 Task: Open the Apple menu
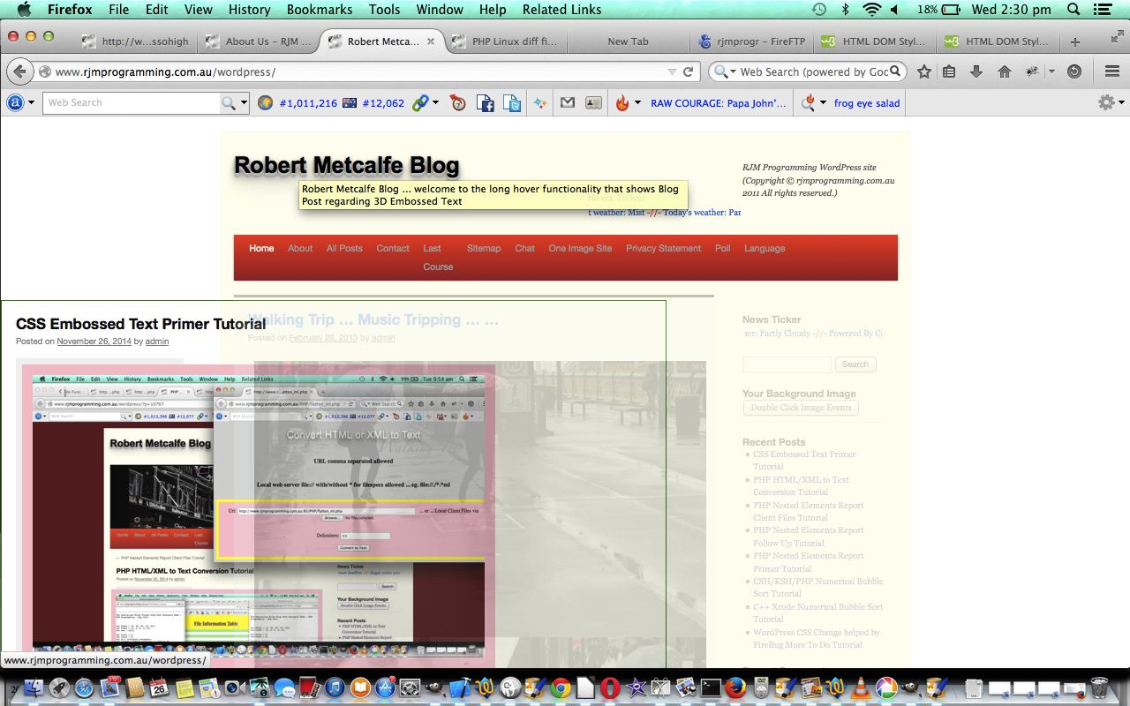coord(23,10)
